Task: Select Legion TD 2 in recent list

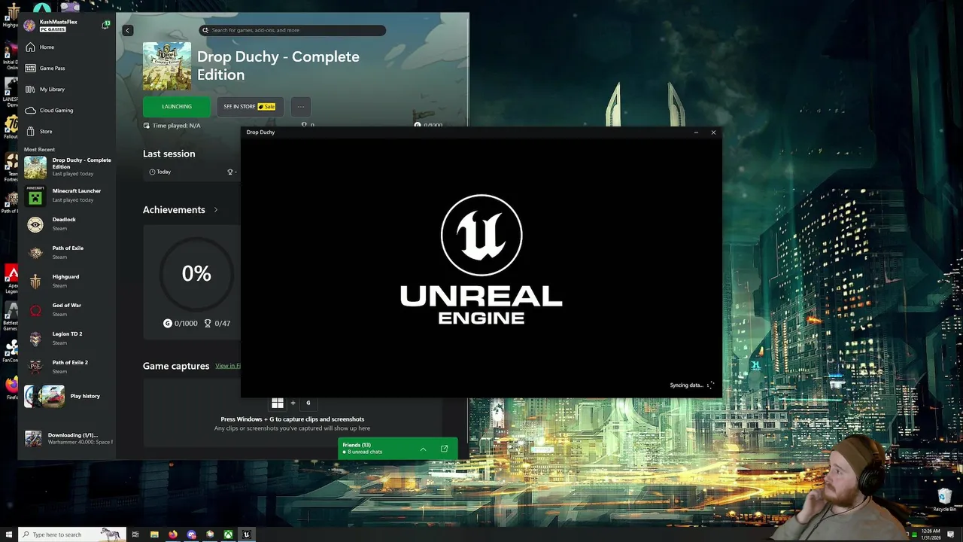Action: coord(68,339)
